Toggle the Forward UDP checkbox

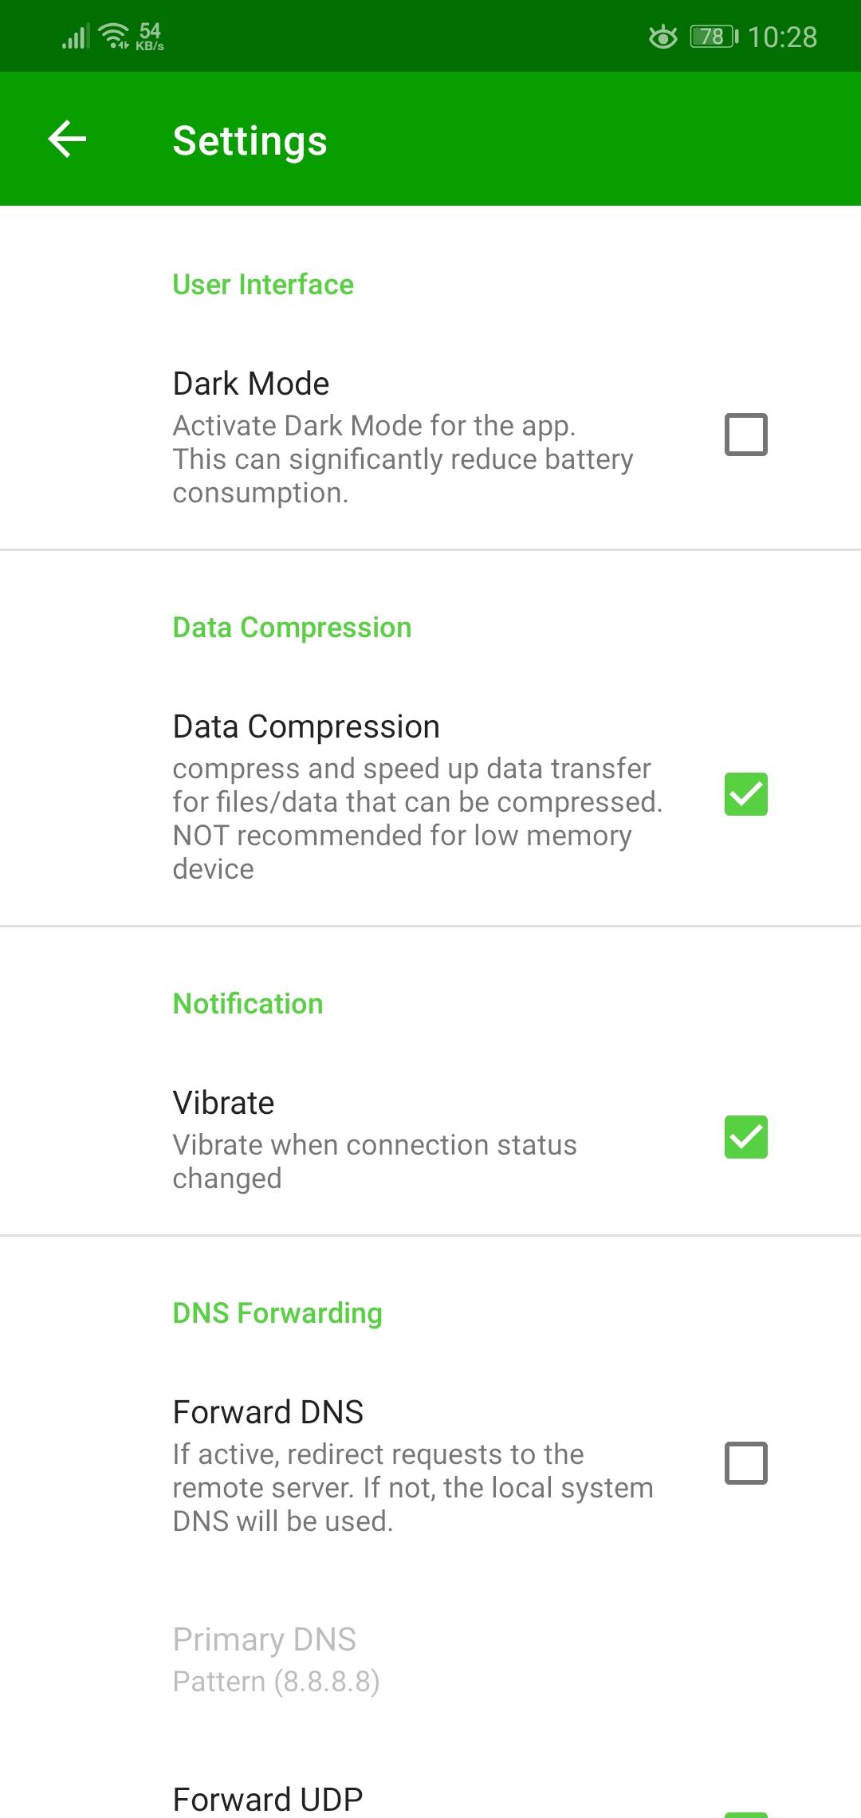745,1812
